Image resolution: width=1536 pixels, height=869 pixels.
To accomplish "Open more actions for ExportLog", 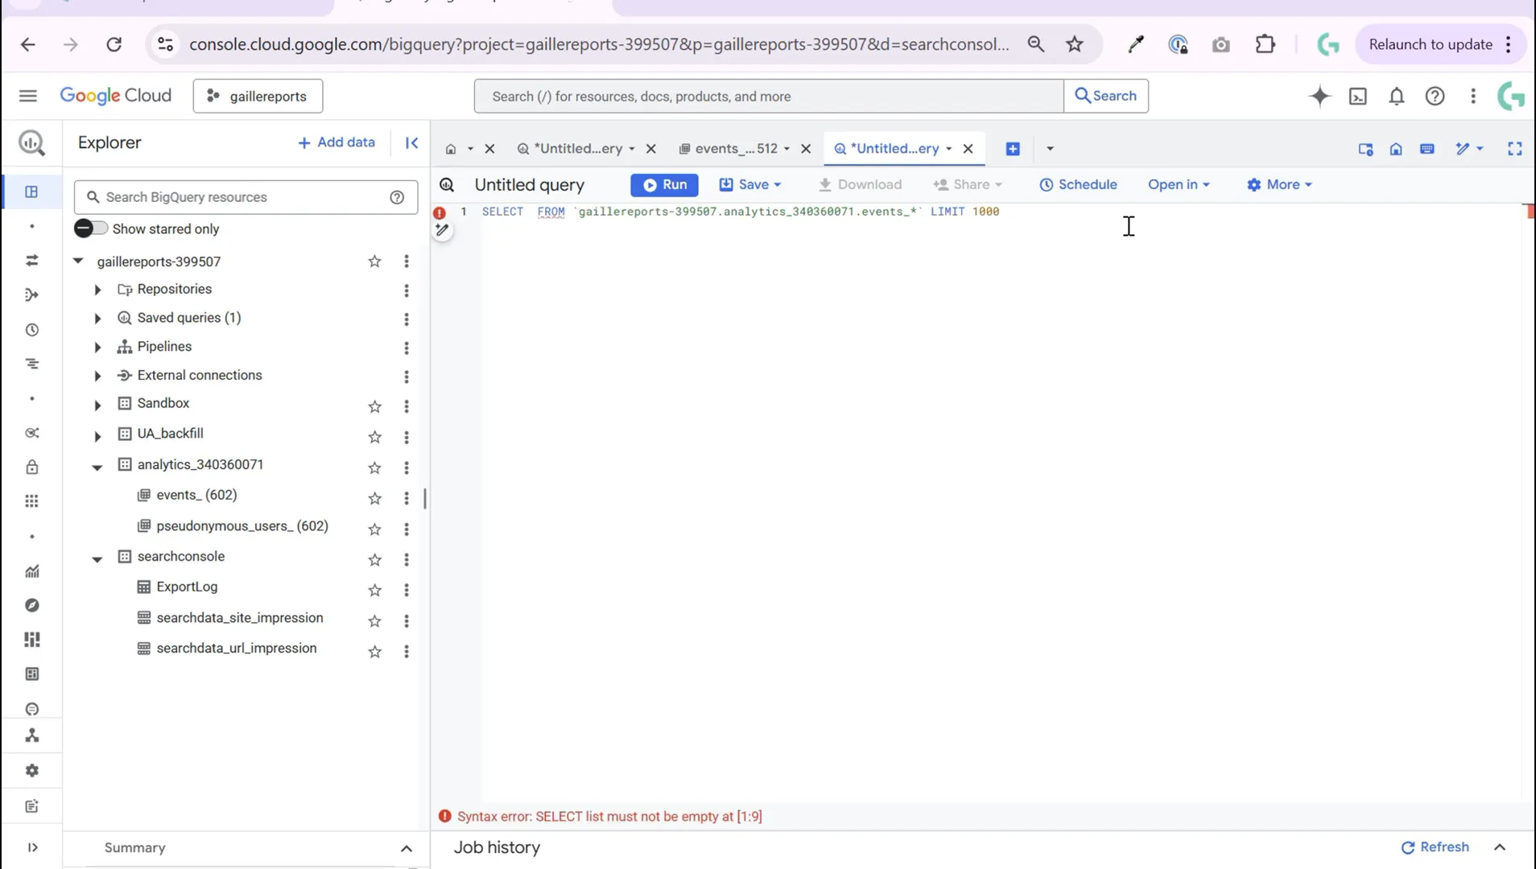I will 407,590.
